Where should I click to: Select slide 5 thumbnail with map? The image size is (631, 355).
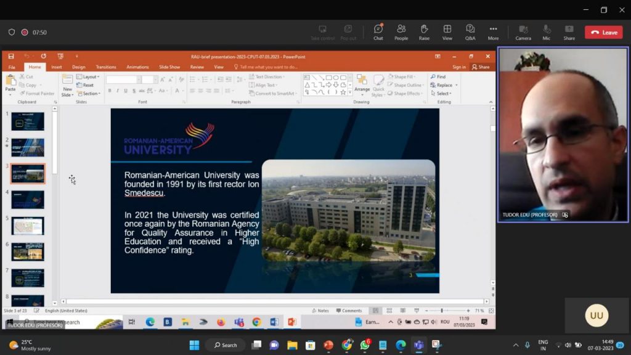click(28, 226)
